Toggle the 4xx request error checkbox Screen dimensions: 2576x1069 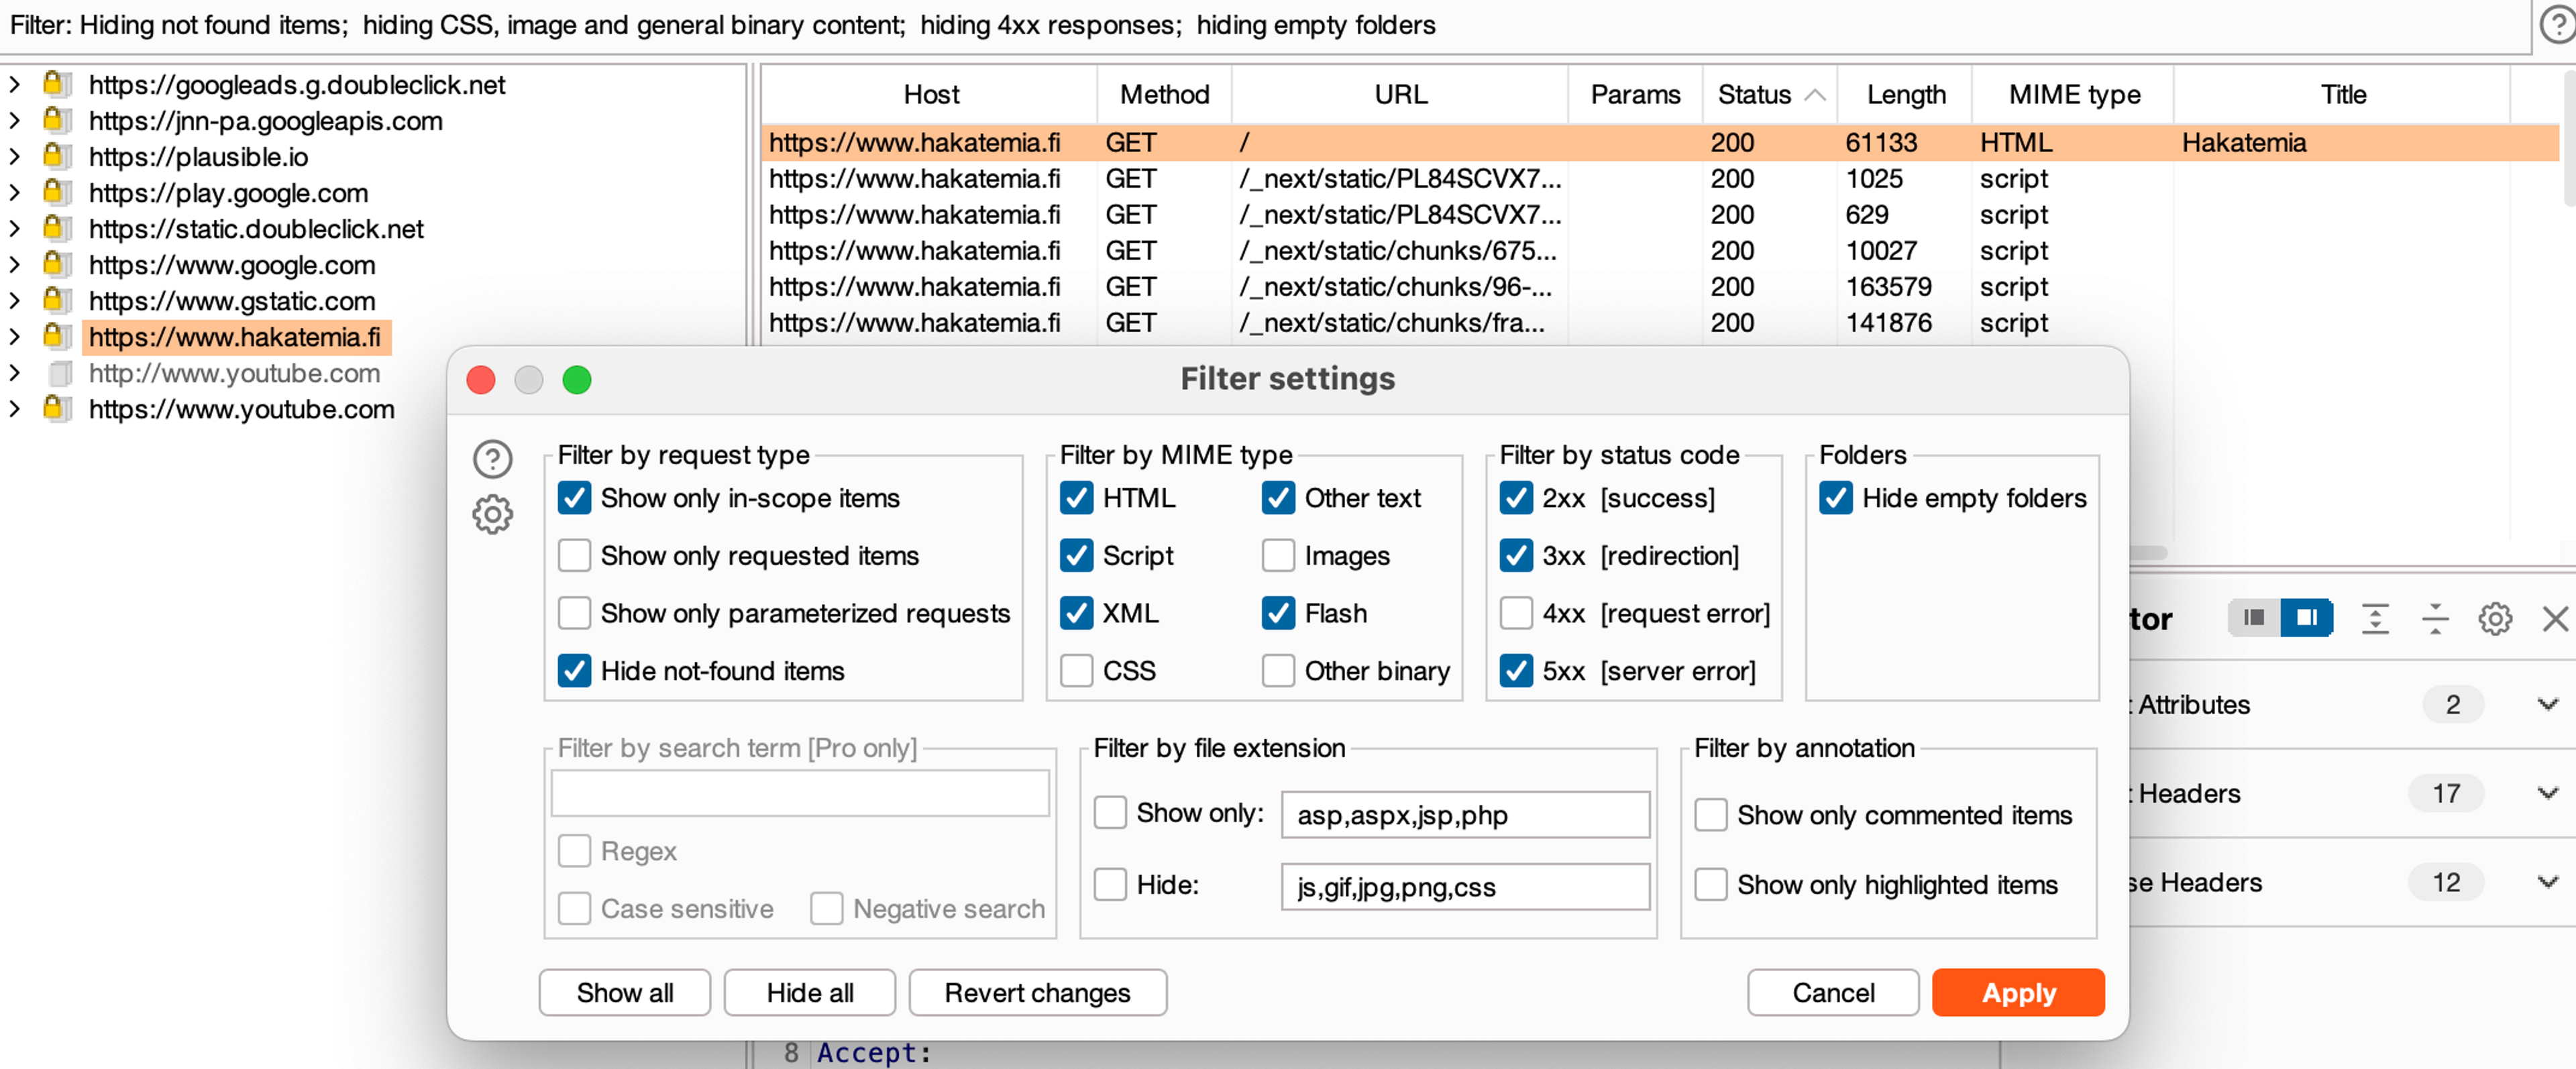[1516, 613]
